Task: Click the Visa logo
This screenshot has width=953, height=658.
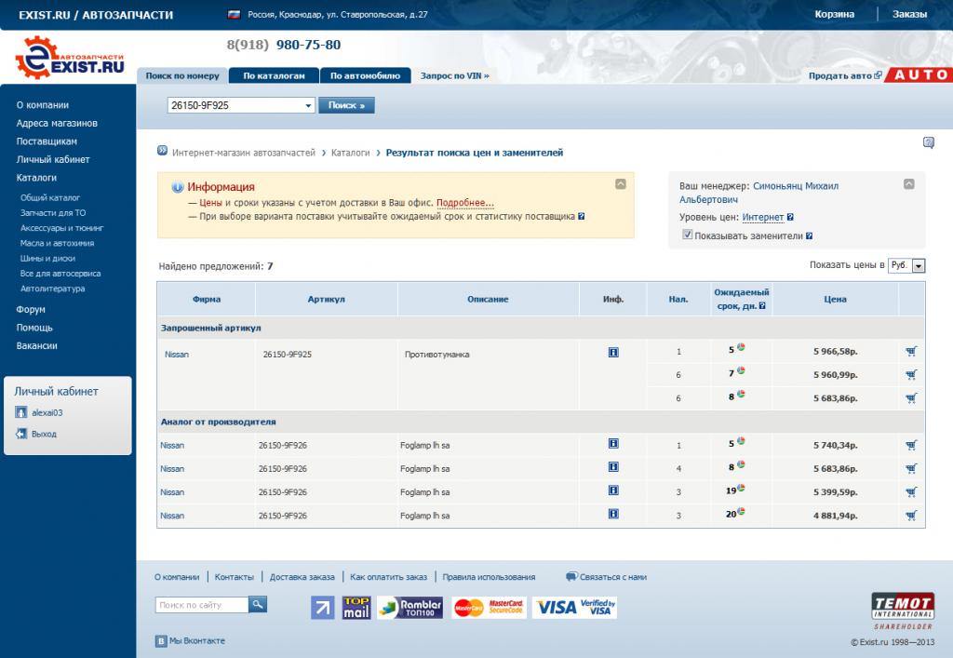Action: tap(575, 607)
